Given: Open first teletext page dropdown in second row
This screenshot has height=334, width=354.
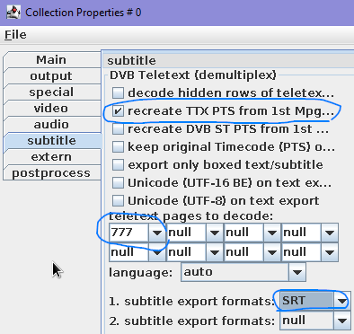Looking at the screenshot, I should pos(156,252).
